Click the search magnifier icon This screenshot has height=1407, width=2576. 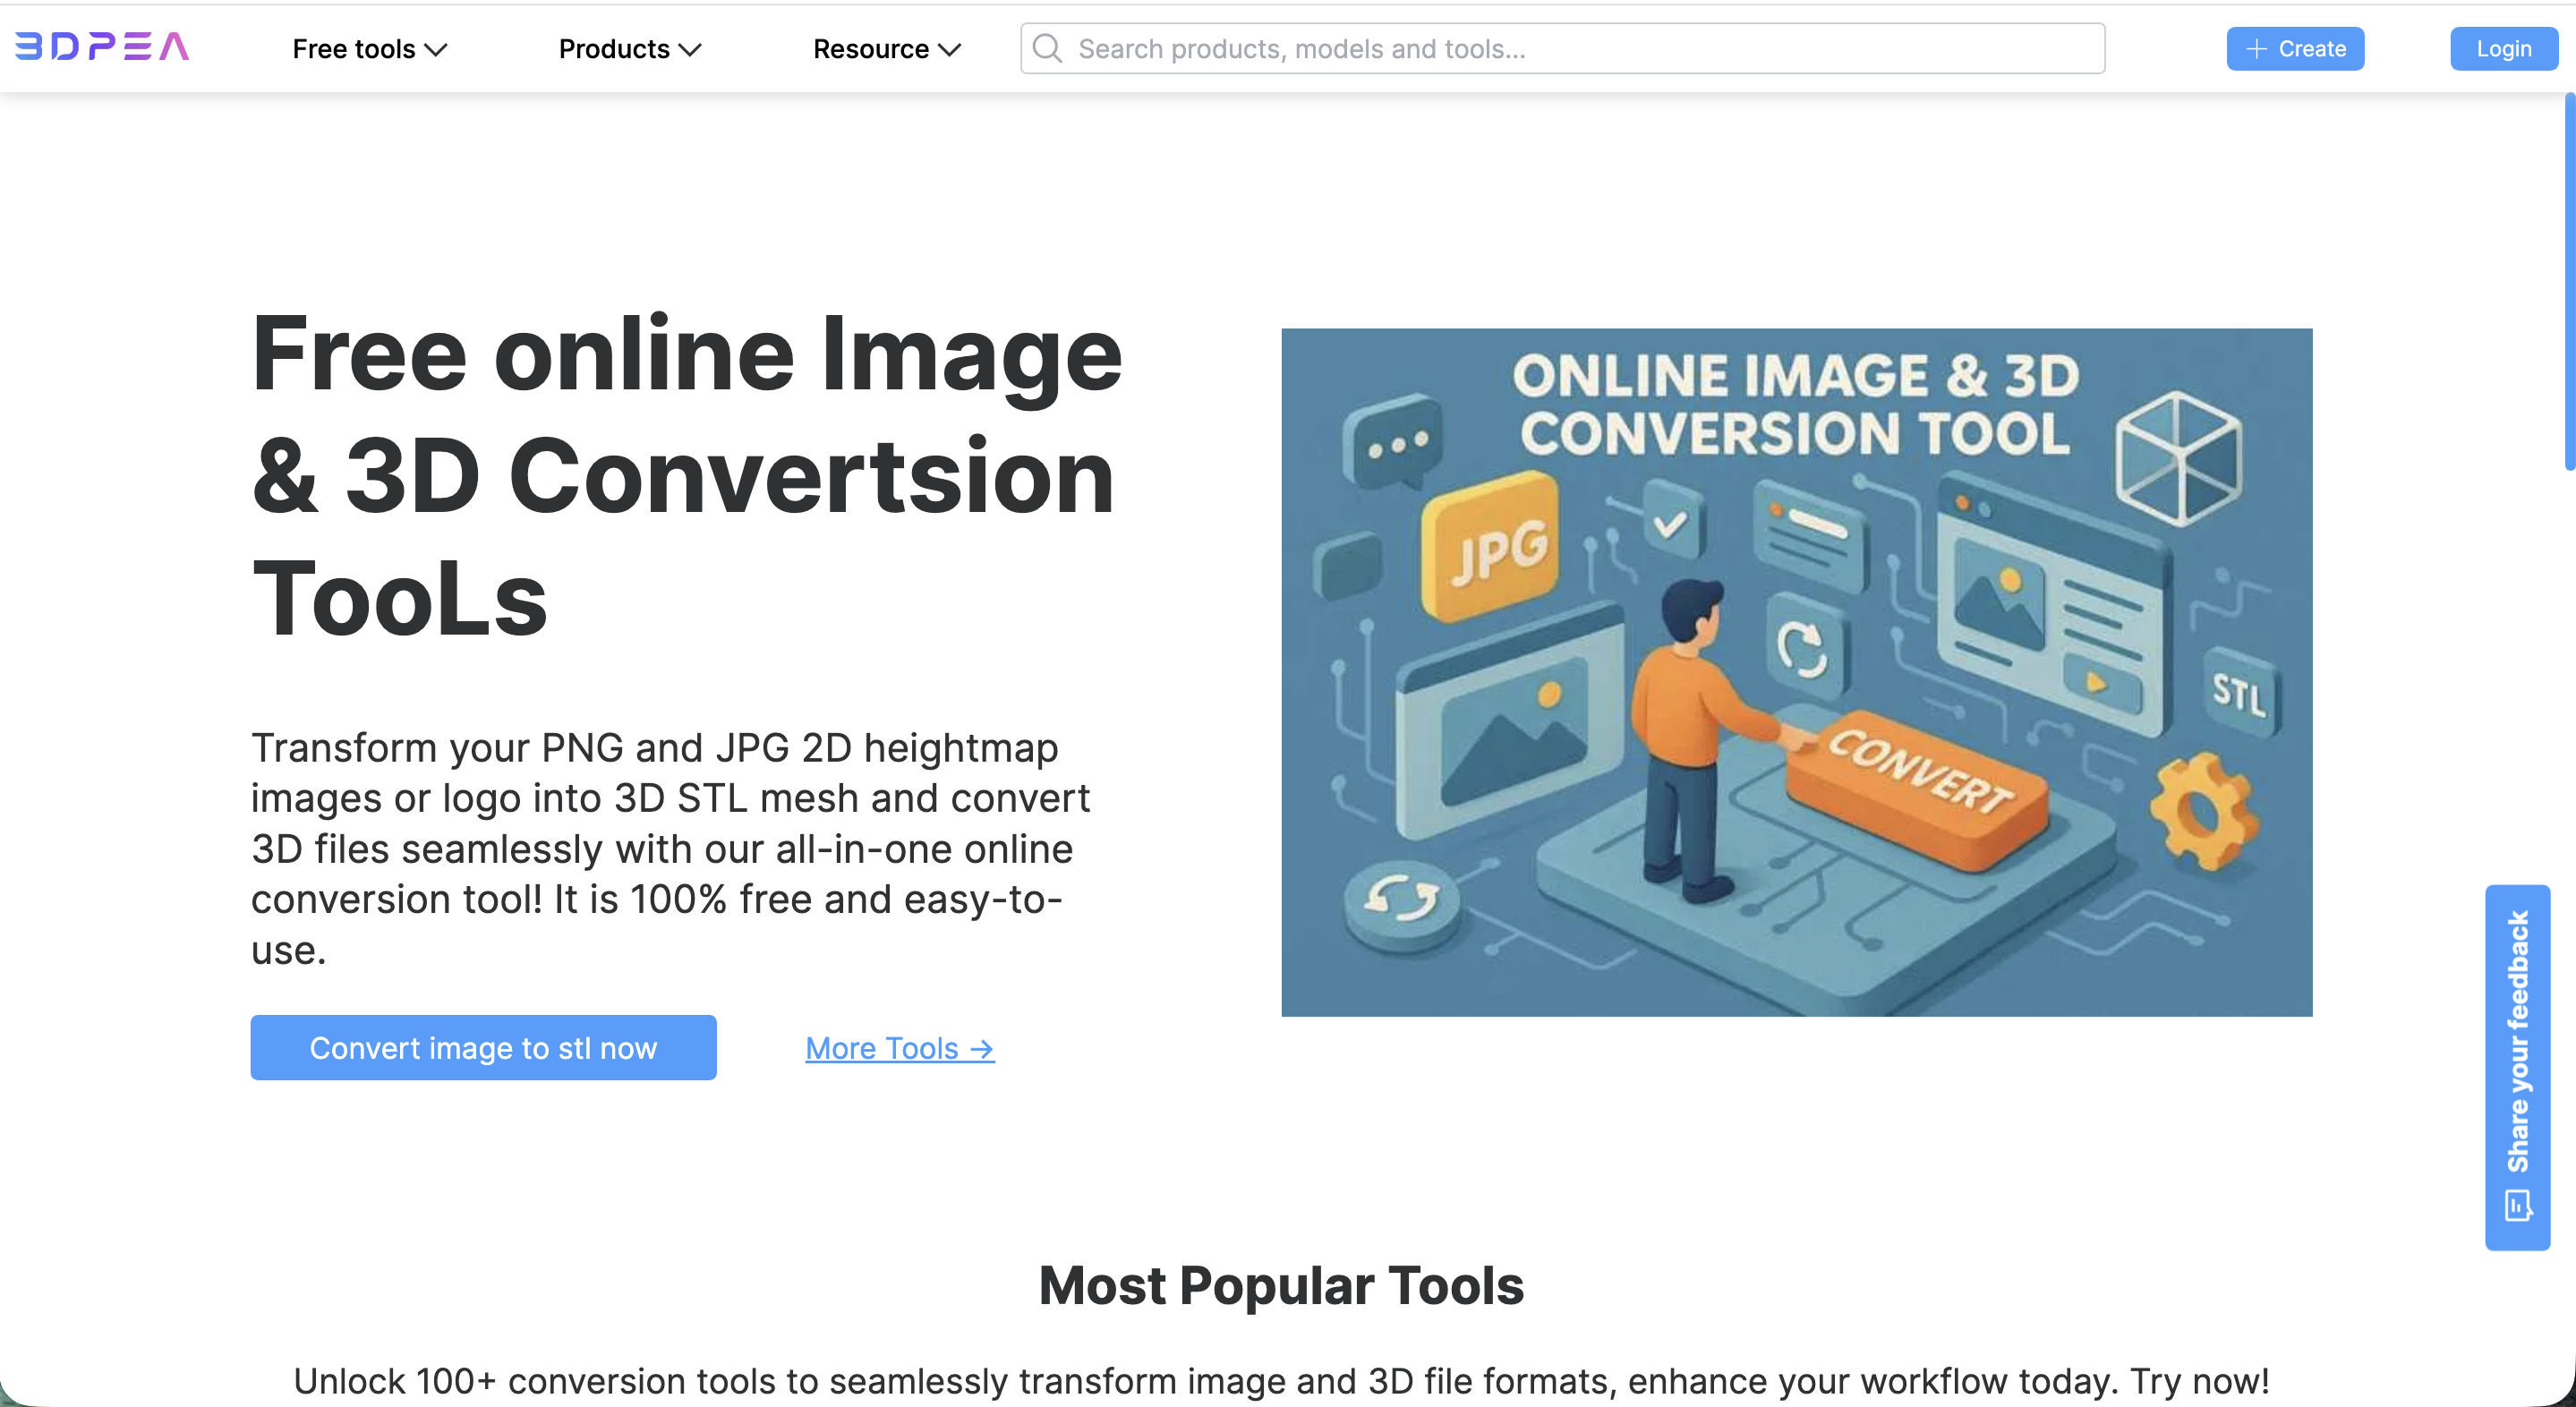(x=1046, y=48)
